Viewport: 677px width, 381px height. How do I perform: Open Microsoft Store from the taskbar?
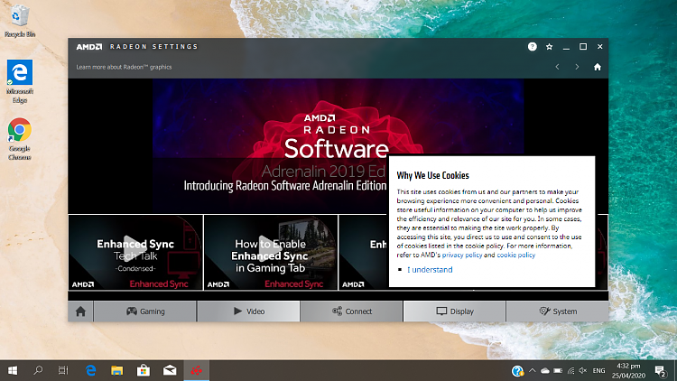tap(144, 371)
